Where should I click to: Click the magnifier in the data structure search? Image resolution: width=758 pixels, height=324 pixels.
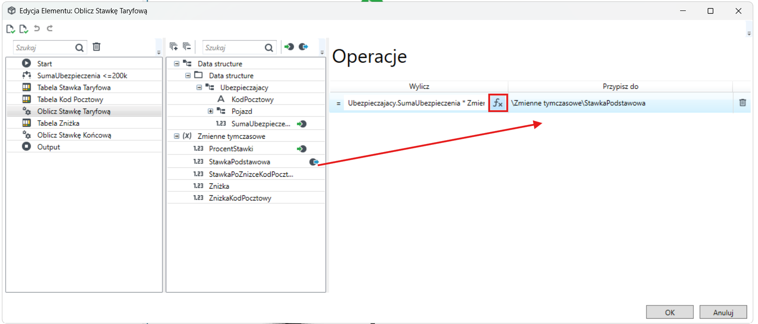[x=269, y=48]
